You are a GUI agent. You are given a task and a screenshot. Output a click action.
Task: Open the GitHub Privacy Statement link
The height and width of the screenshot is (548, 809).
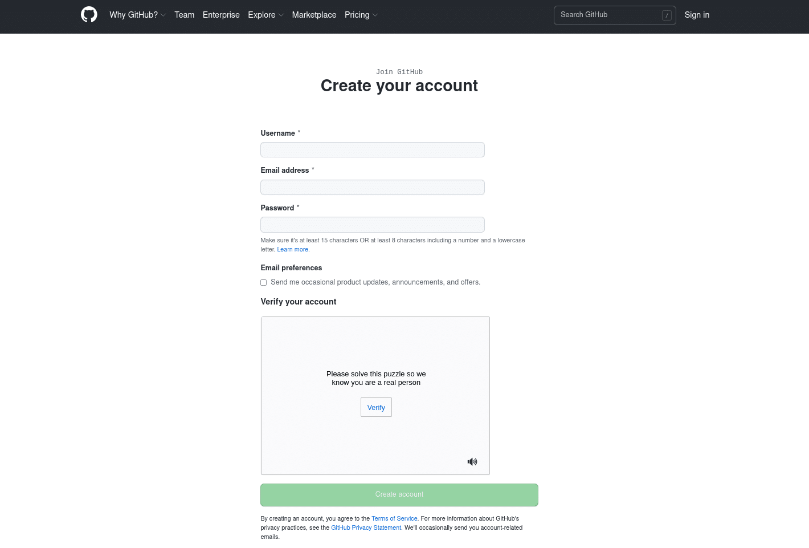pos(366,527)
